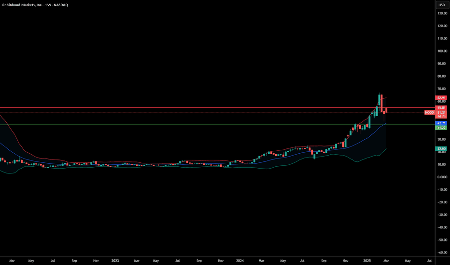Click the 2024 year mark on time axis
The width and height of the screenshot is (450, 265).
point(240,261)
